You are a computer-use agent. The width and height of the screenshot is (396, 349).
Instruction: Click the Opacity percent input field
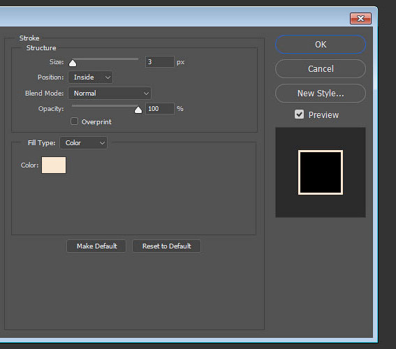pos(160,109)
